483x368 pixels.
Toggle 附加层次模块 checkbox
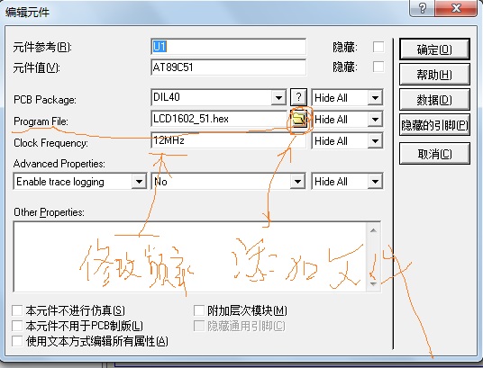click(199, 310)
